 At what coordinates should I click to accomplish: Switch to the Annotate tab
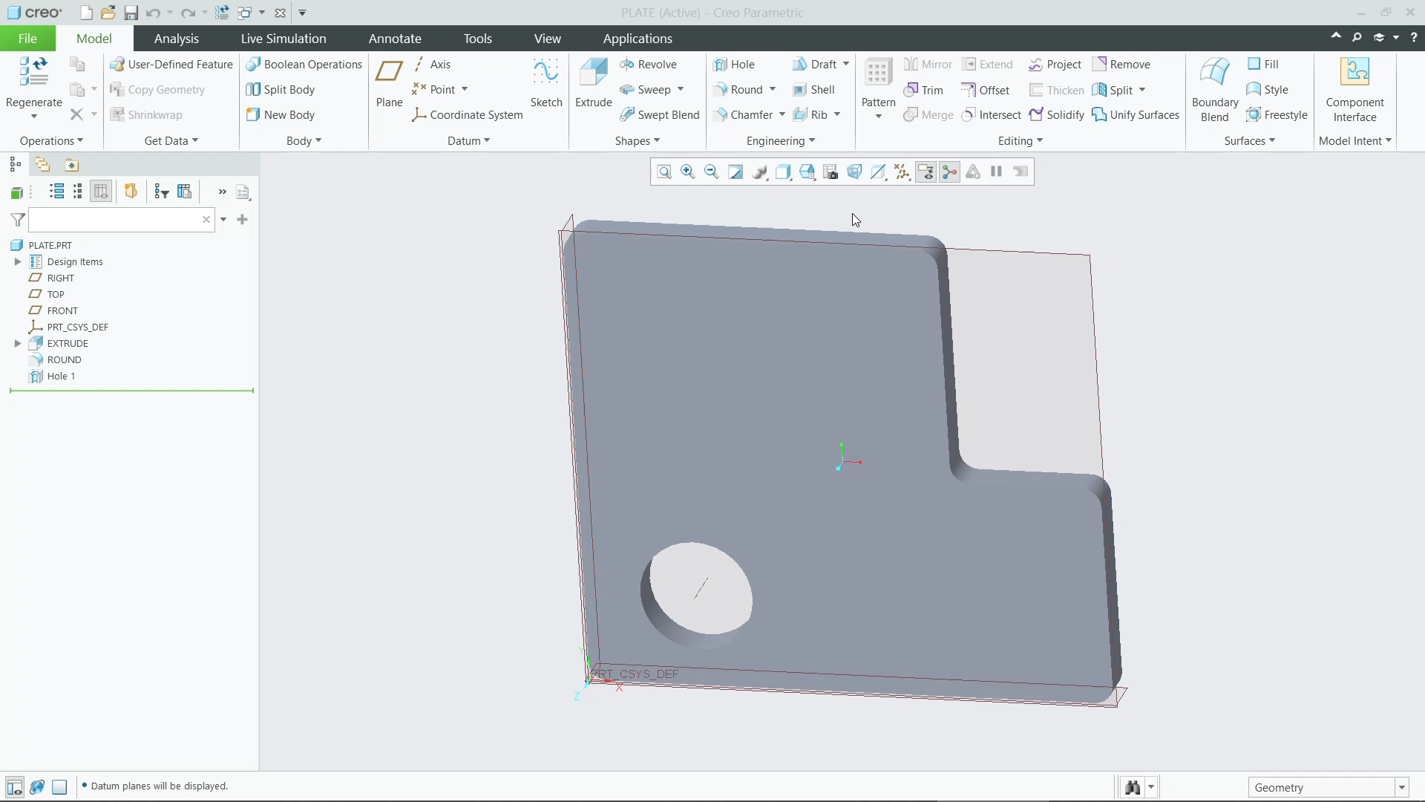click(395, 39)
